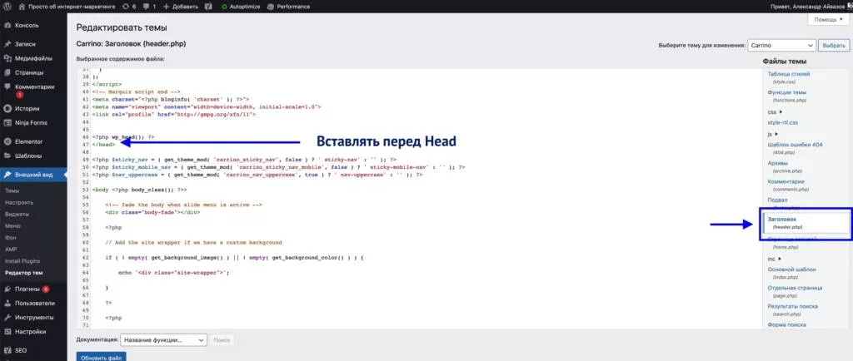Viewport: 853px width, 361px height.
Task: Open the Плагины sidebar menu
Action: pyautogui.click(x=33, y=289)
